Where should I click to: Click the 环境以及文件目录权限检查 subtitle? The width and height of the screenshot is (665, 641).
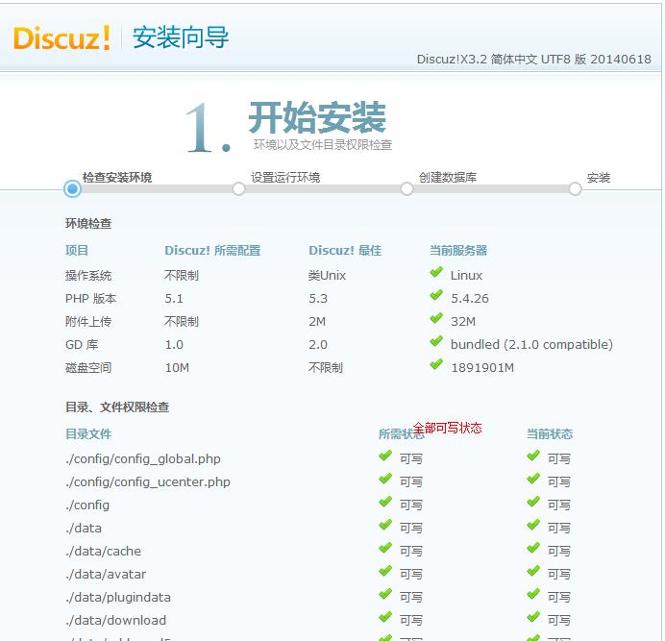323,145
